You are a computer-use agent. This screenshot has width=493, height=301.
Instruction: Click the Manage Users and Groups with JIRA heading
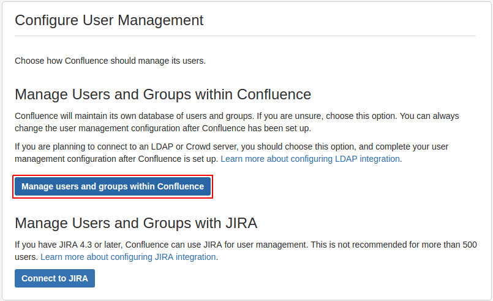point(136,223)
